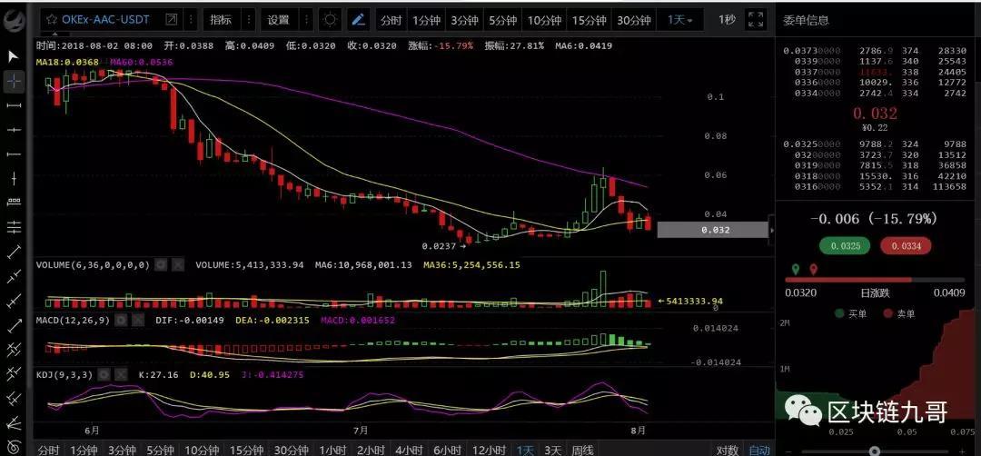Select bottom bar 12小时 interval
The width and height of the screenshot is (981, 456).
[489, 450]
